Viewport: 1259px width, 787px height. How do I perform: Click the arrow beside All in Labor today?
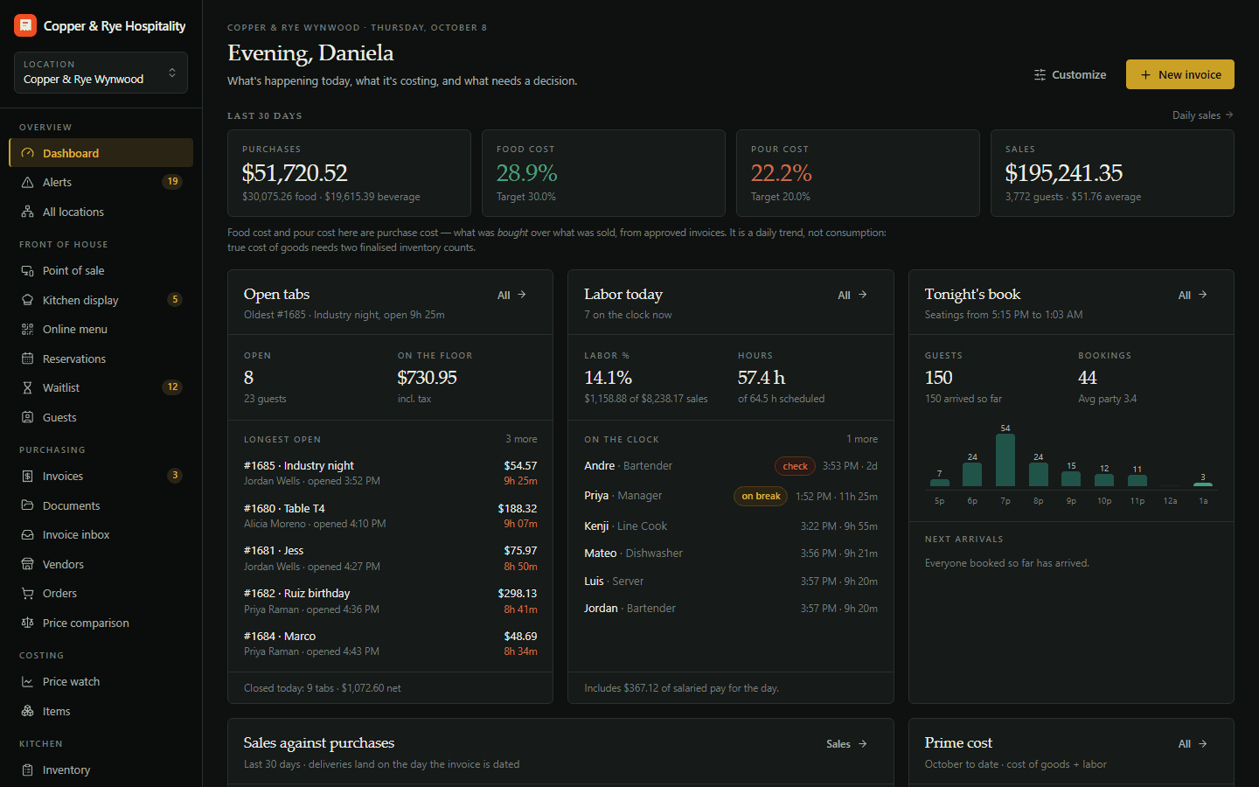[863, 295]
